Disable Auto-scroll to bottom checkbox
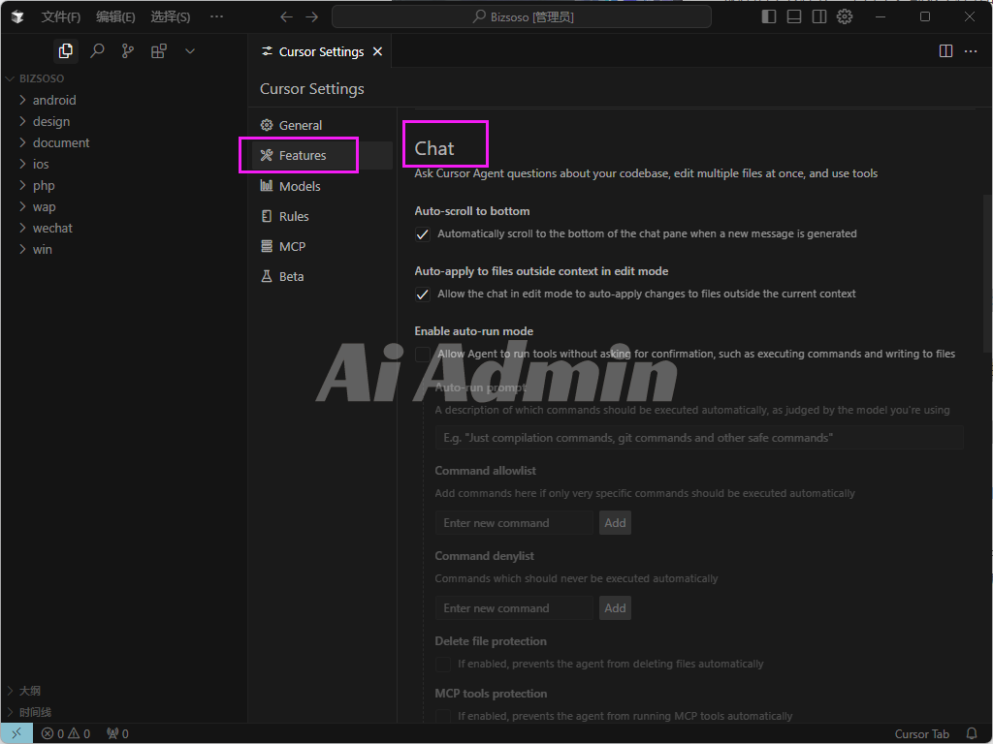The image size is (993, 744). [423, 234]
